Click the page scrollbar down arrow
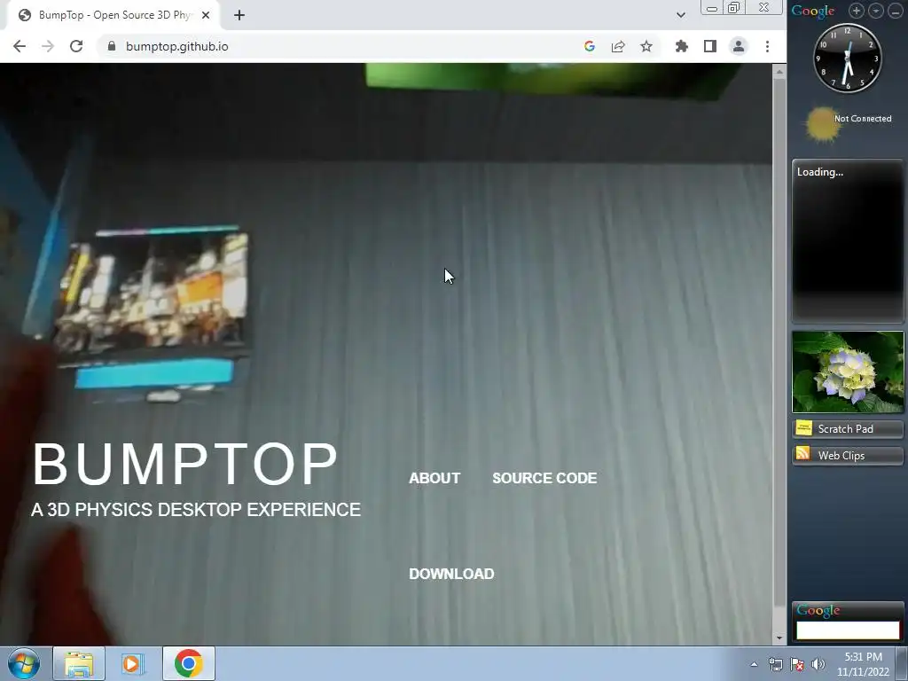 pyautogui.click(x=779, y=638)
